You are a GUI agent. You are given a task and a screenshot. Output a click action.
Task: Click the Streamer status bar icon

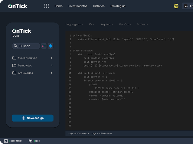coord(6,141)
